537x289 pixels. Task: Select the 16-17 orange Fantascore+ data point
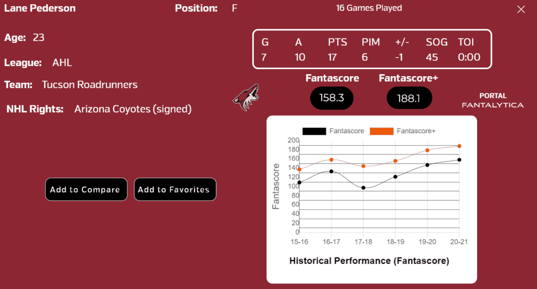tap(331, 160)
